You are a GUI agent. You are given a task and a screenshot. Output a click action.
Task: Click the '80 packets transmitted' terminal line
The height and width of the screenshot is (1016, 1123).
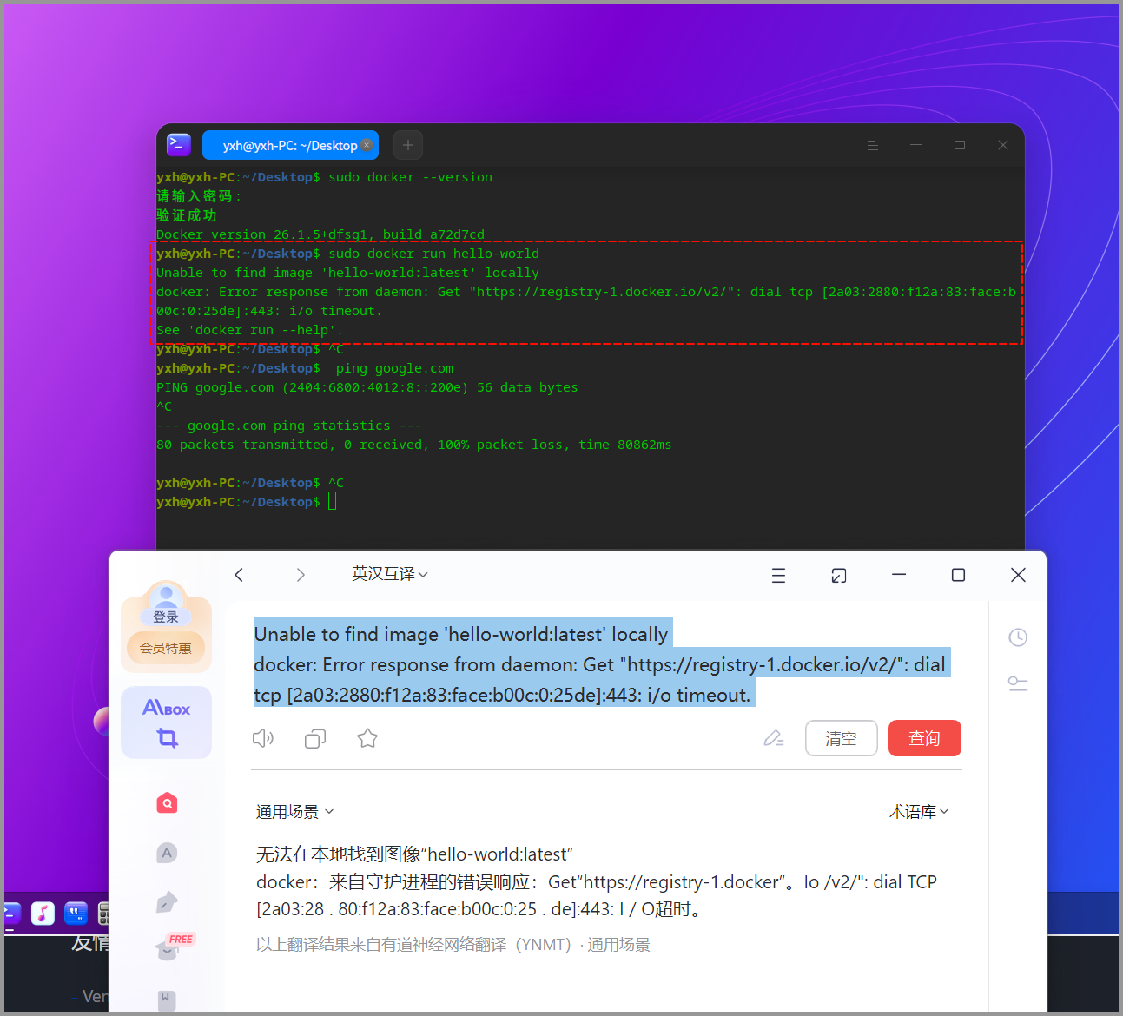click(x=413, y=445)
